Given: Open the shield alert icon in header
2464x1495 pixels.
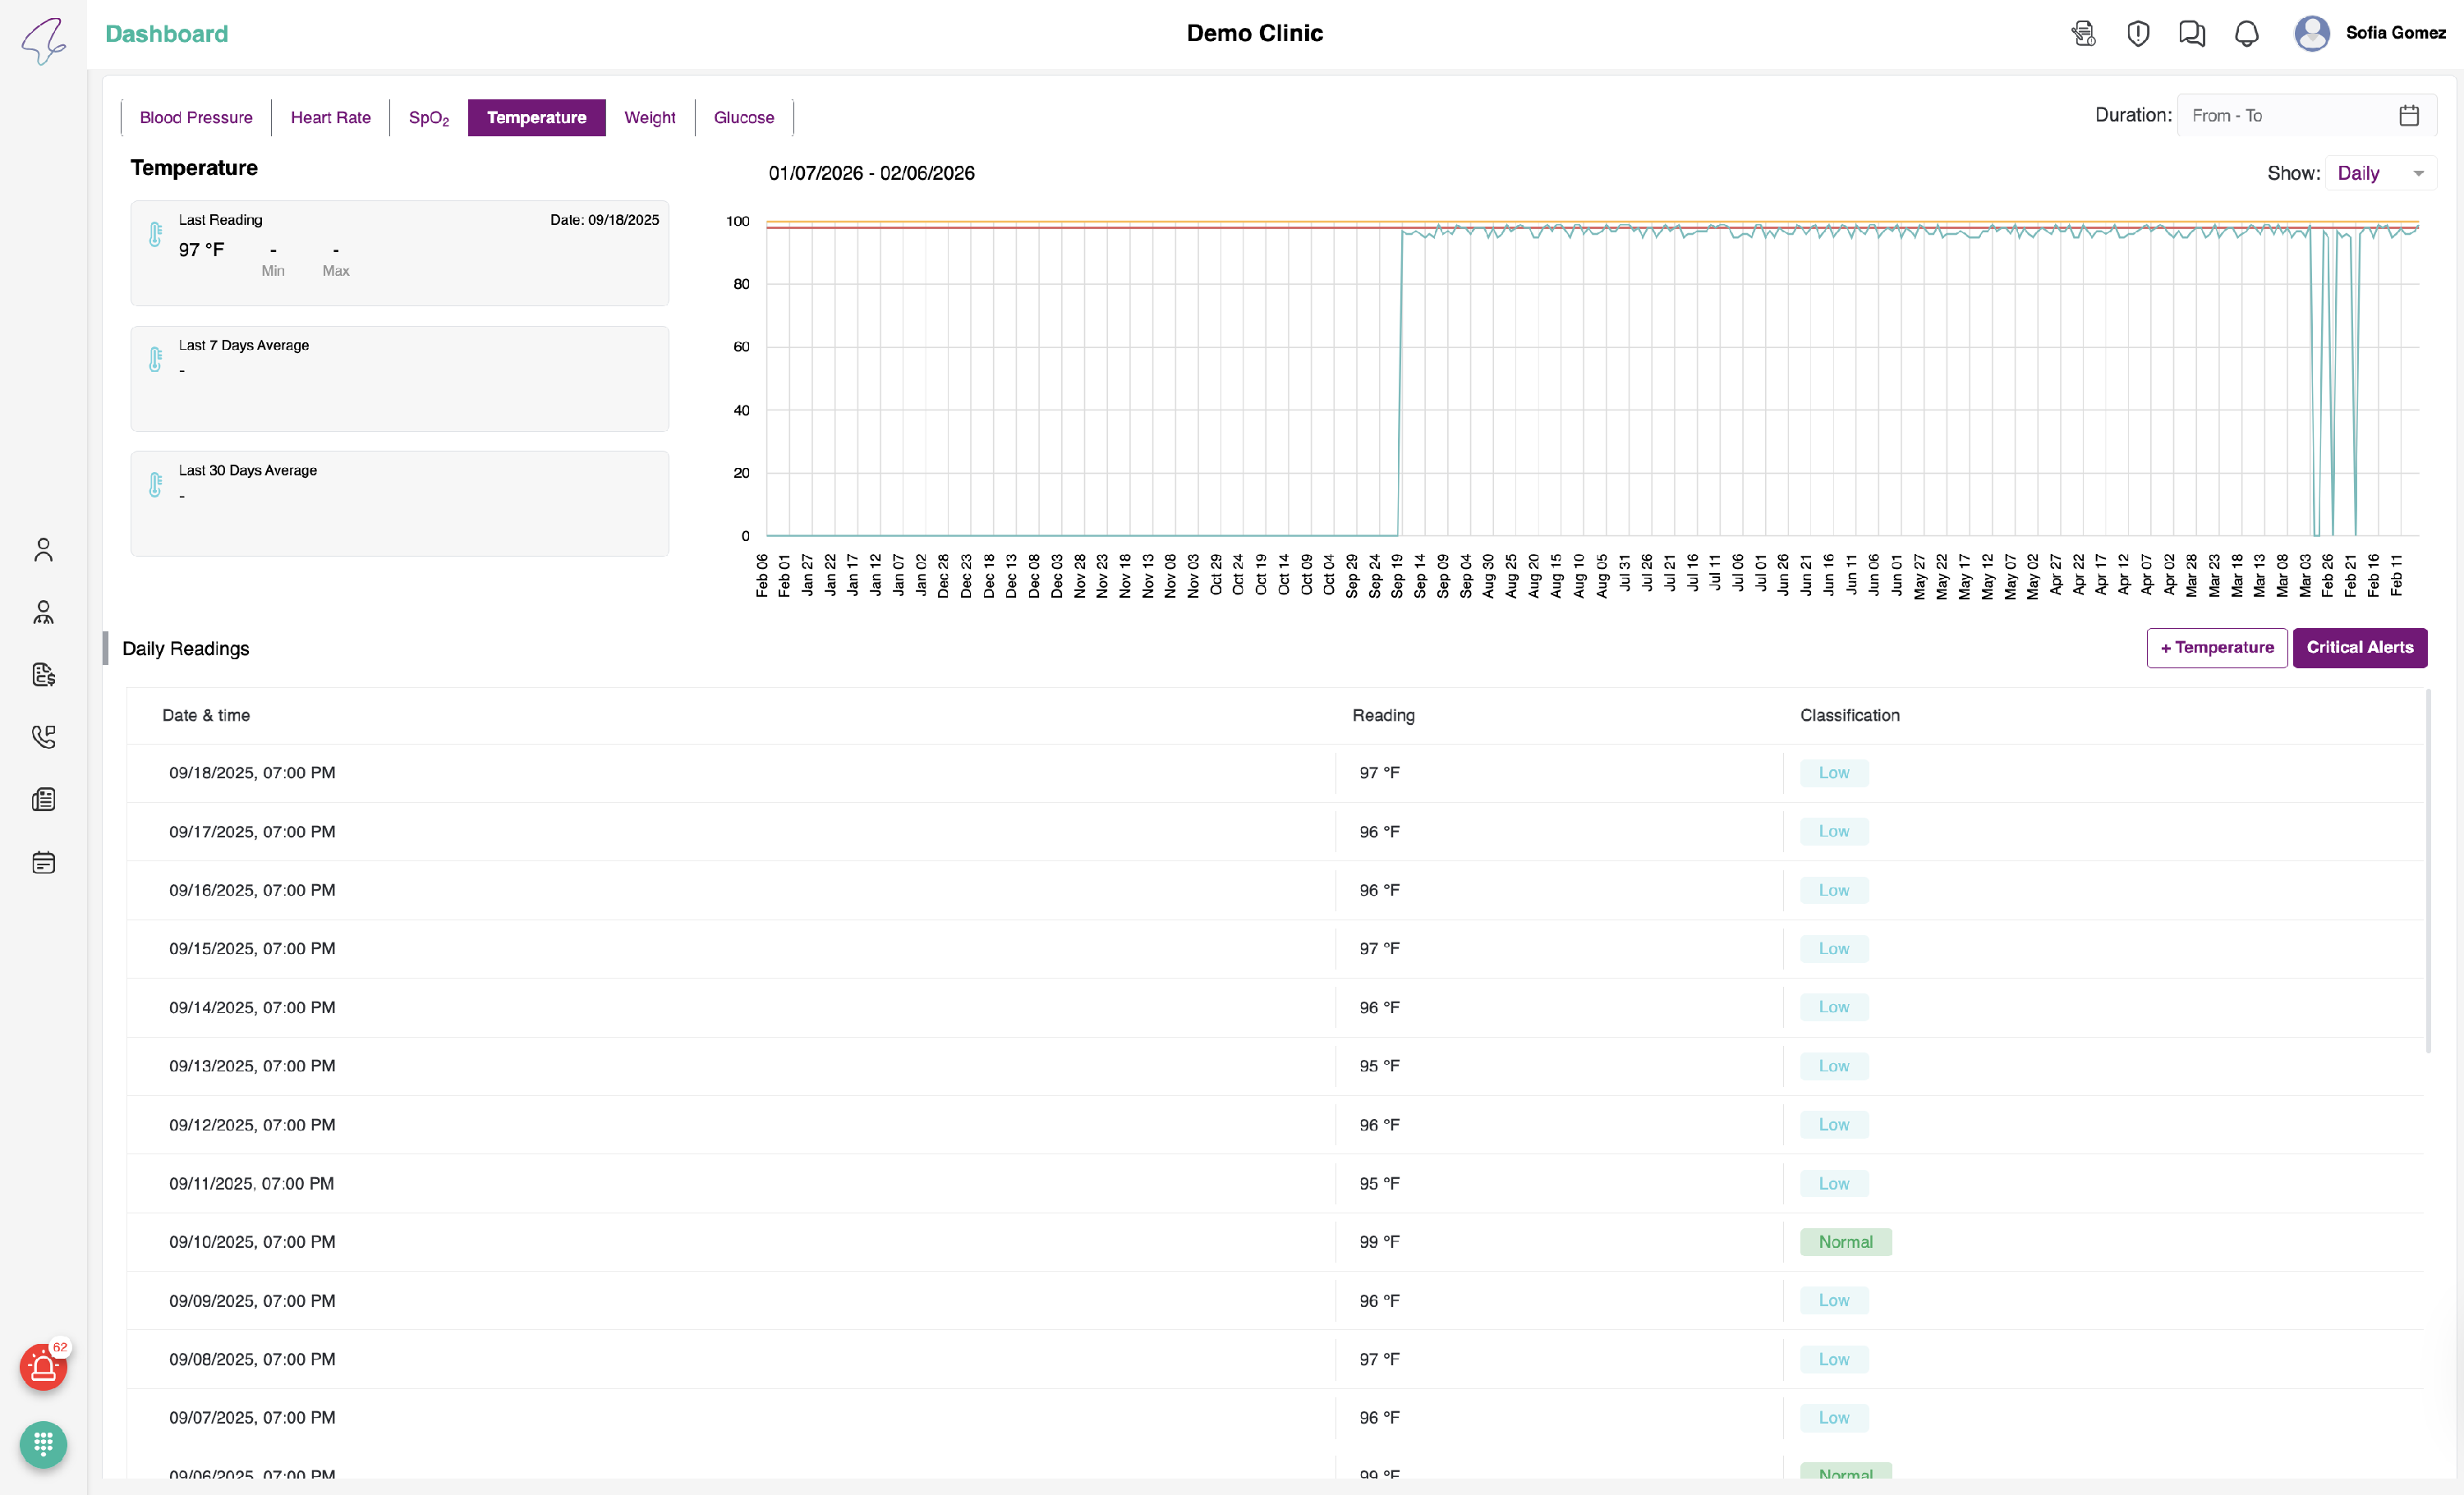Looking at the screenshot, I should 2138,34.
